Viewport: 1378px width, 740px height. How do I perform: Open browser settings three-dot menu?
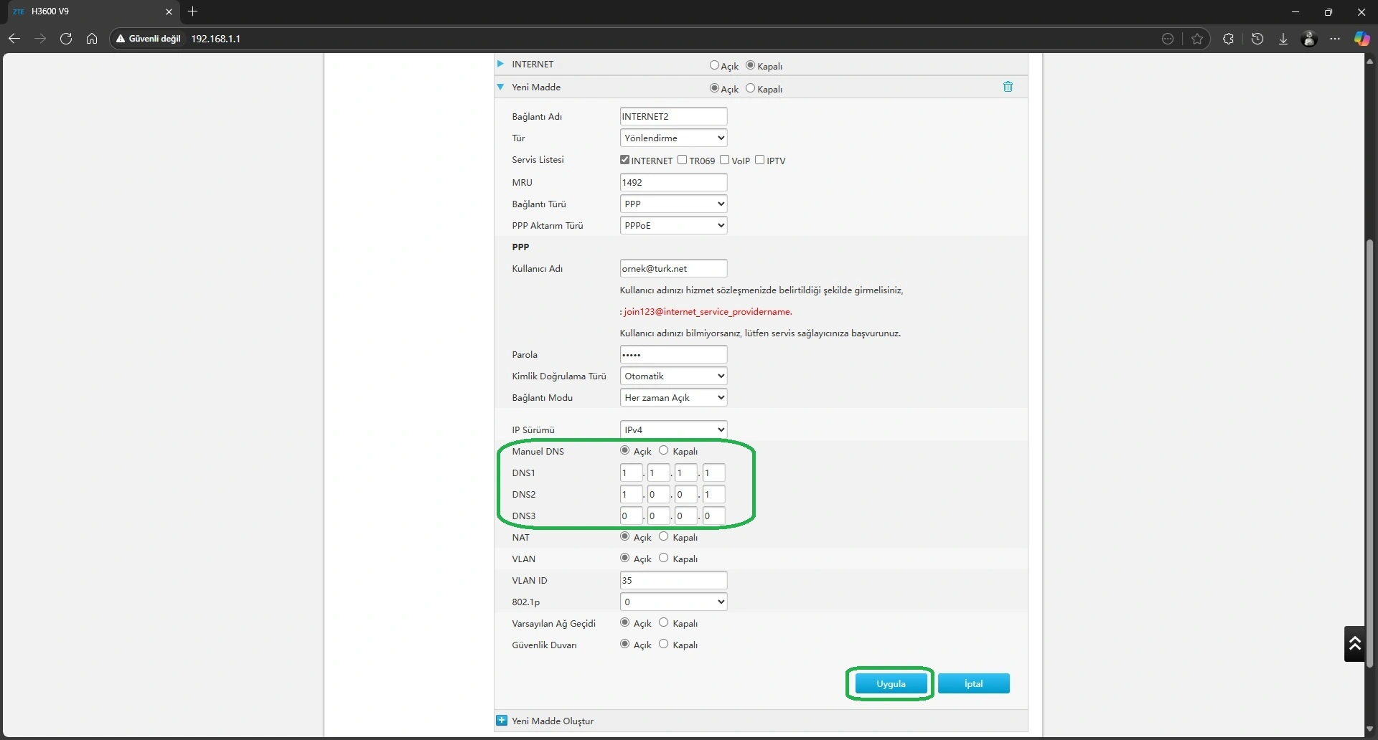tap(1335, 39)
